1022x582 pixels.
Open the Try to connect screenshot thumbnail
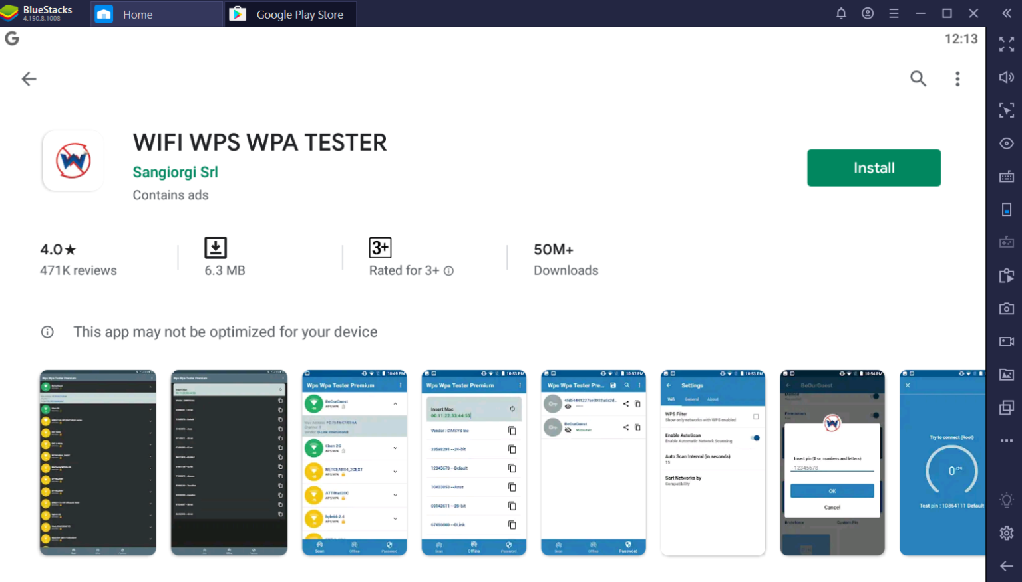click(x=942, y=462)
